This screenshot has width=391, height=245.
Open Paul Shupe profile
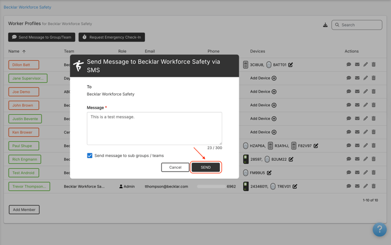point(24,146)
